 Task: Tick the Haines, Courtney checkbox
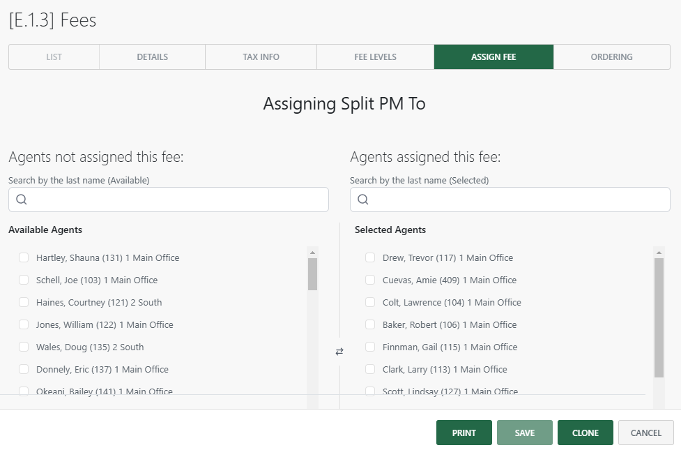pos(24,302)
